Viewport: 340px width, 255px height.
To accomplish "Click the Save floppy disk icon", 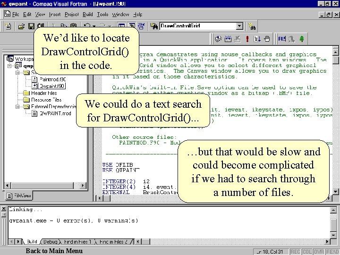I will [x=32, y=26].
